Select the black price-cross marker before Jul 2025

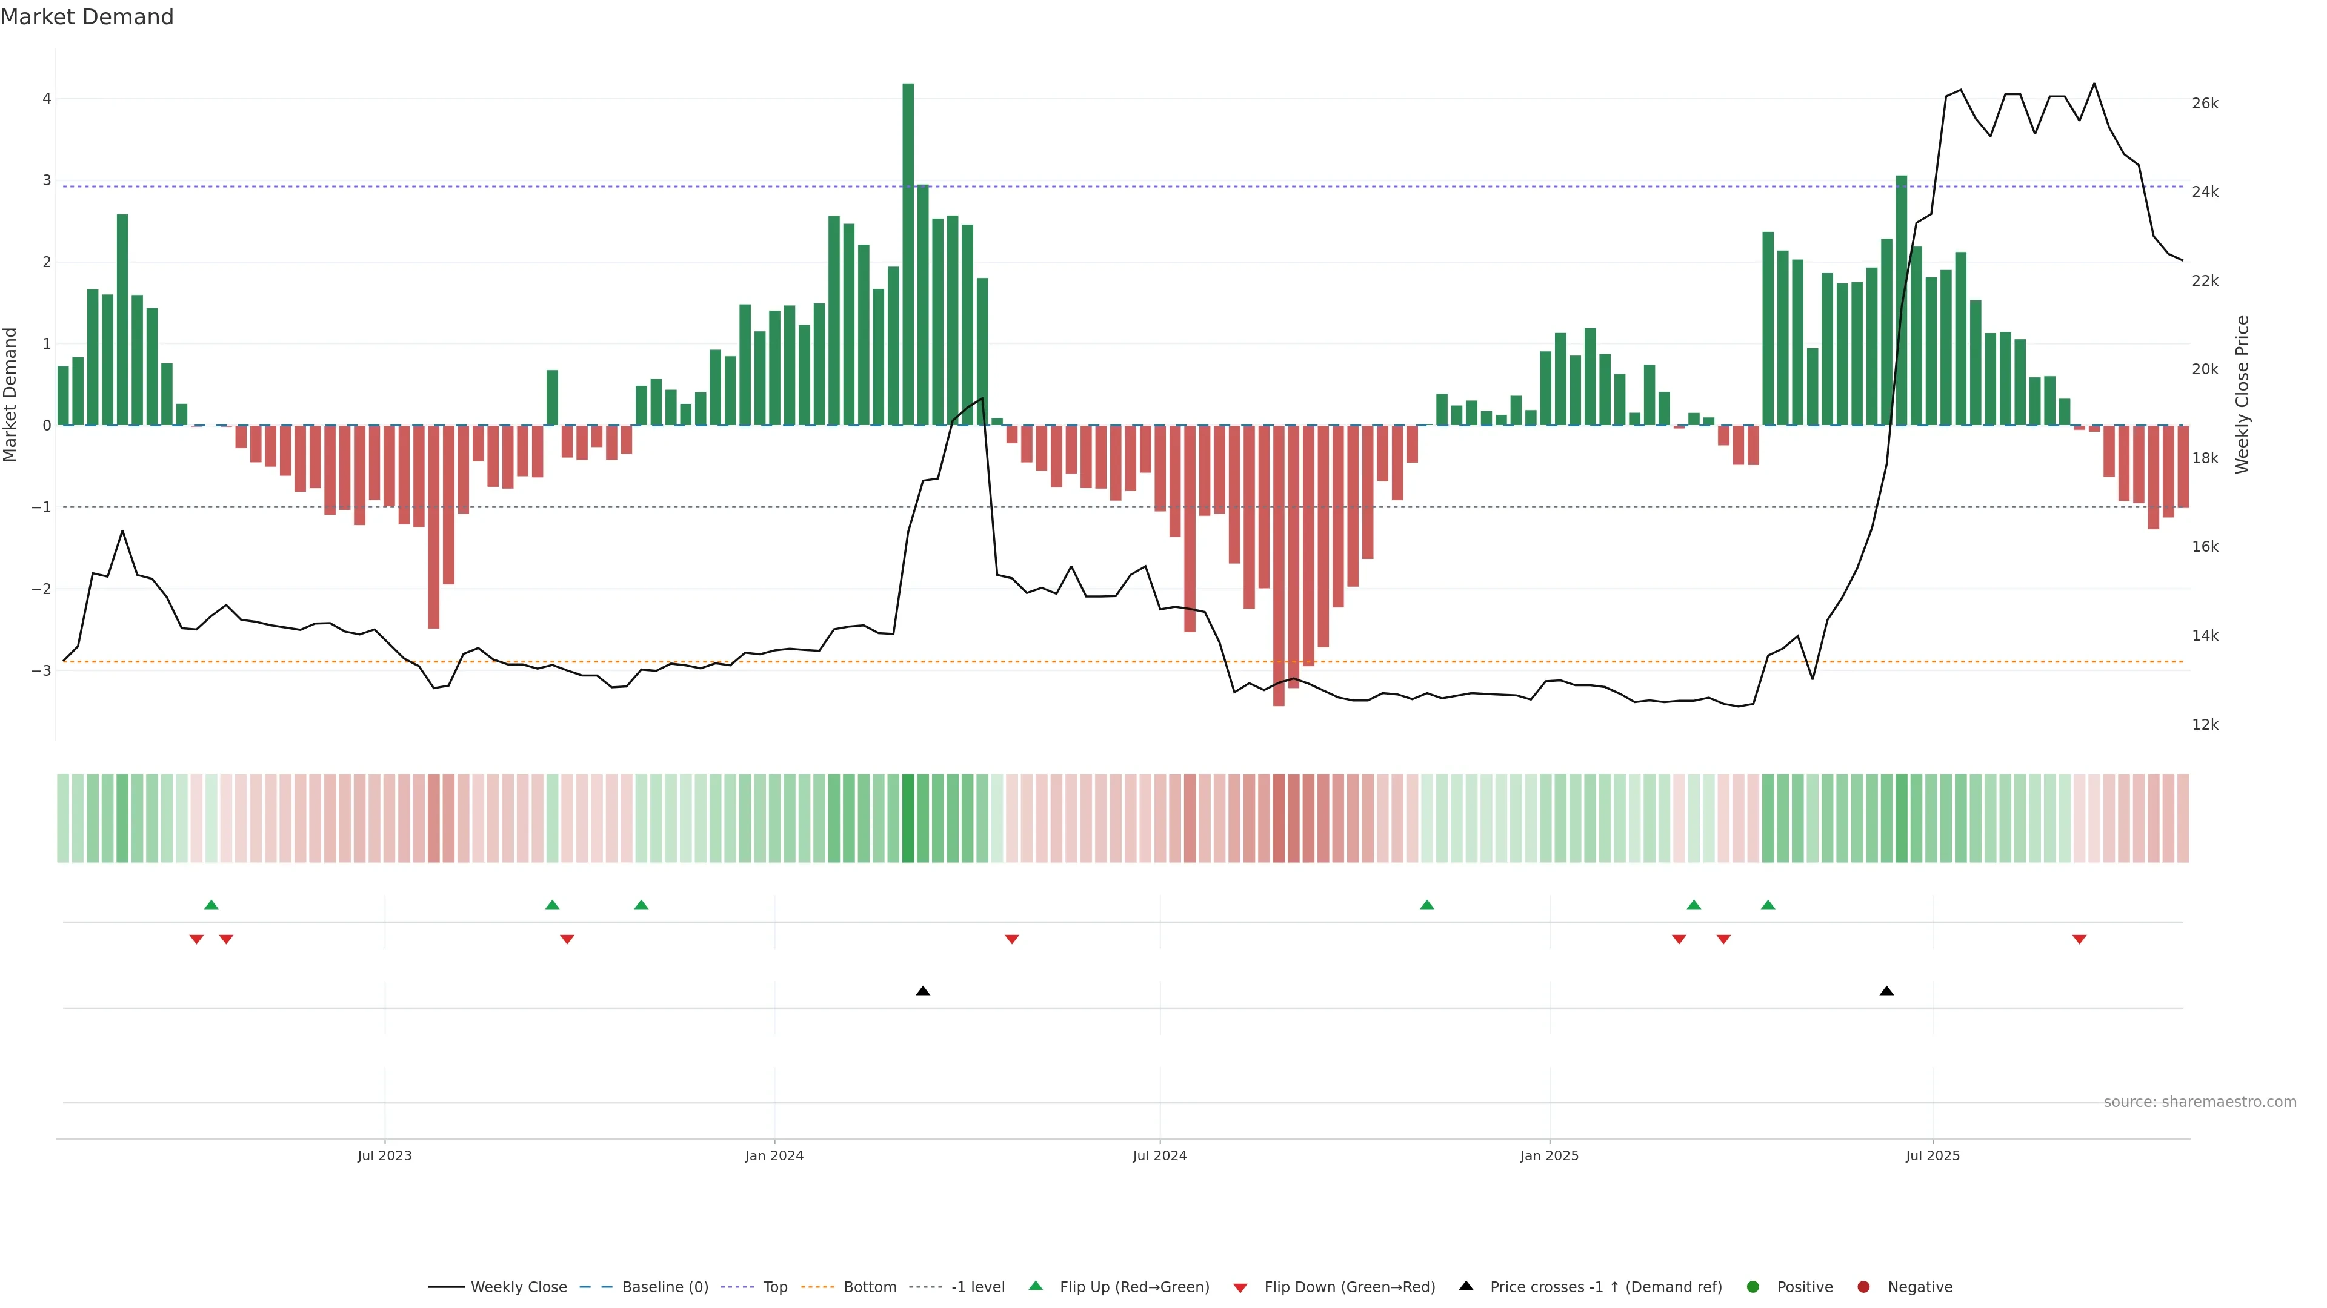(1886, 991)
